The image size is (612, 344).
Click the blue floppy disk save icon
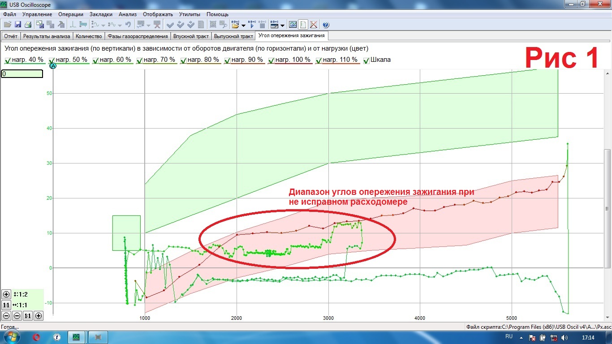point(18,25)
